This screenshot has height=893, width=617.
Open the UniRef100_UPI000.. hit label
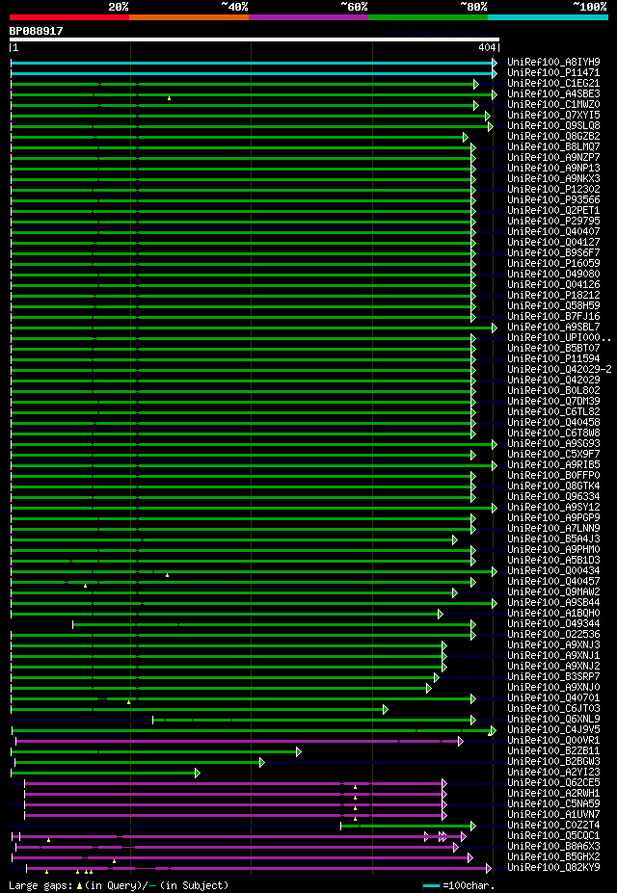pos(559,337)
